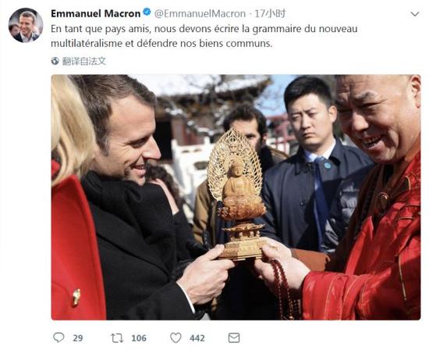Click the 翻译自法文 translate link
Screen dimensions: 429x350
[x=84, y=61]
